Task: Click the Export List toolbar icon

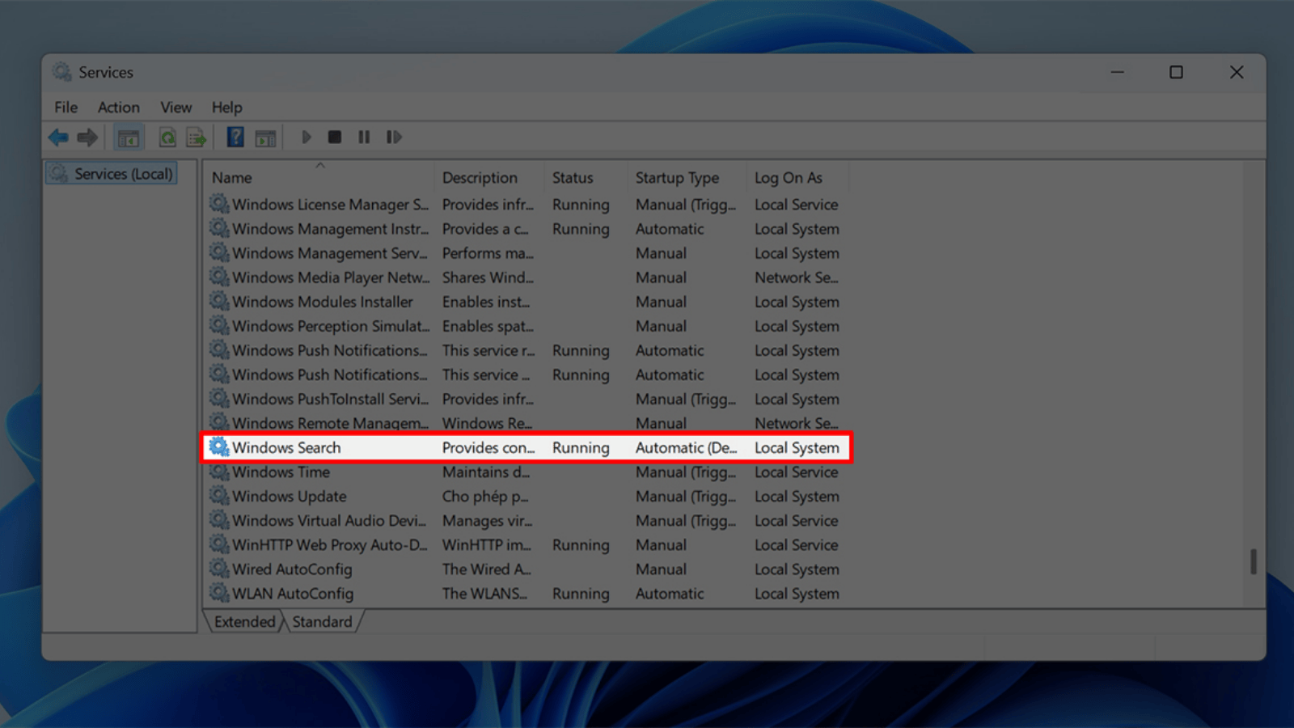Action: pos(197,138)
